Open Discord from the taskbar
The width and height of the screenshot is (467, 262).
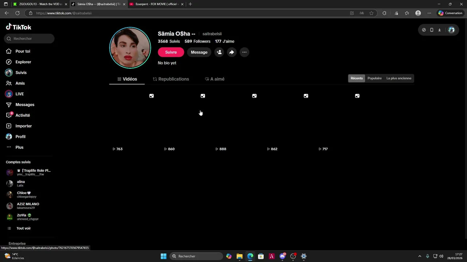pyautogui.click(x=282, y=256)
